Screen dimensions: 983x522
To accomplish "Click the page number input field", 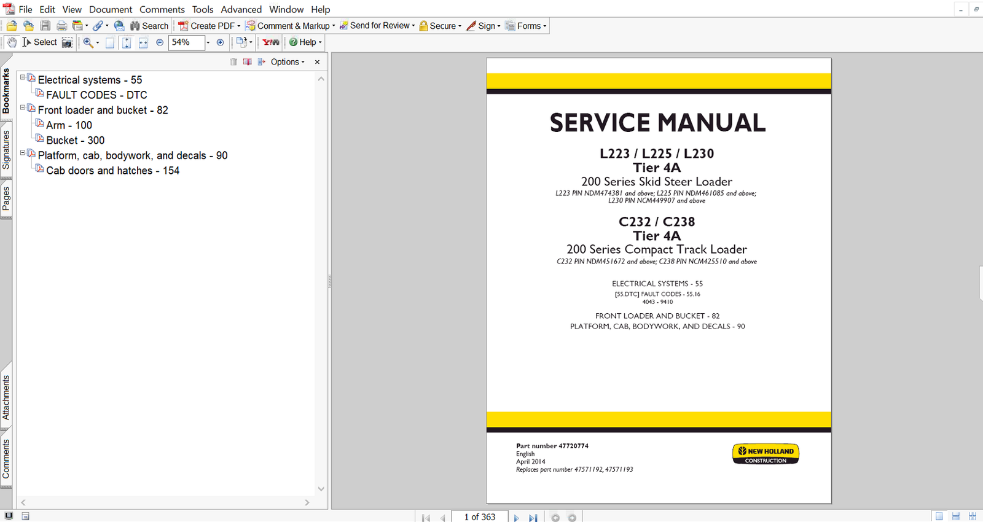I will (479, 517).
